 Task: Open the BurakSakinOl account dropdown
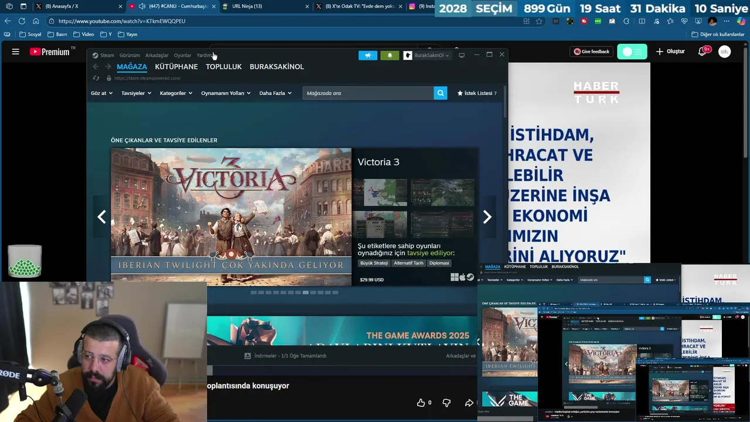click(x=427, y=55)
